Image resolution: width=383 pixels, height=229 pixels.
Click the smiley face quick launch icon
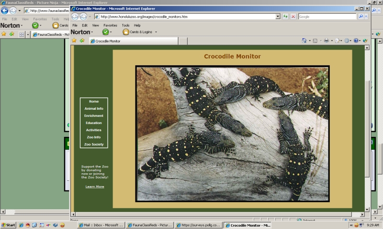click(62, 225)
